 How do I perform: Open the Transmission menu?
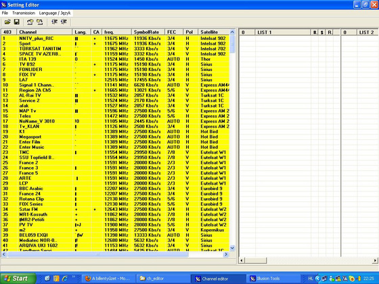click(x=24, y=13)
